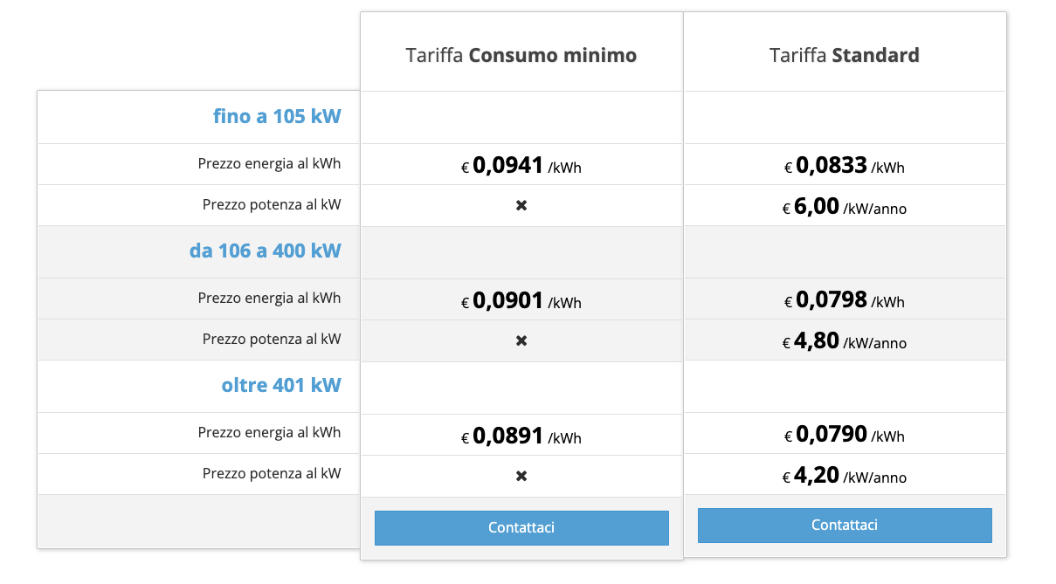Click the € 0,0891 /kWh price

point(521,436)
